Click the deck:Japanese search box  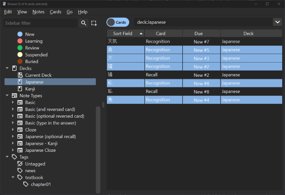pos(203,22)
